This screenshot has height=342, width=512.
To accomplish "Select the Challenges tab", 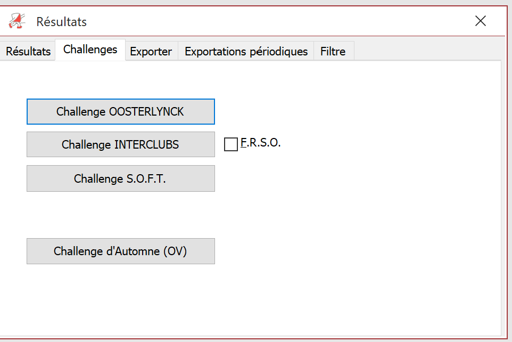I will pyautogui.click(x=90, y=50).
